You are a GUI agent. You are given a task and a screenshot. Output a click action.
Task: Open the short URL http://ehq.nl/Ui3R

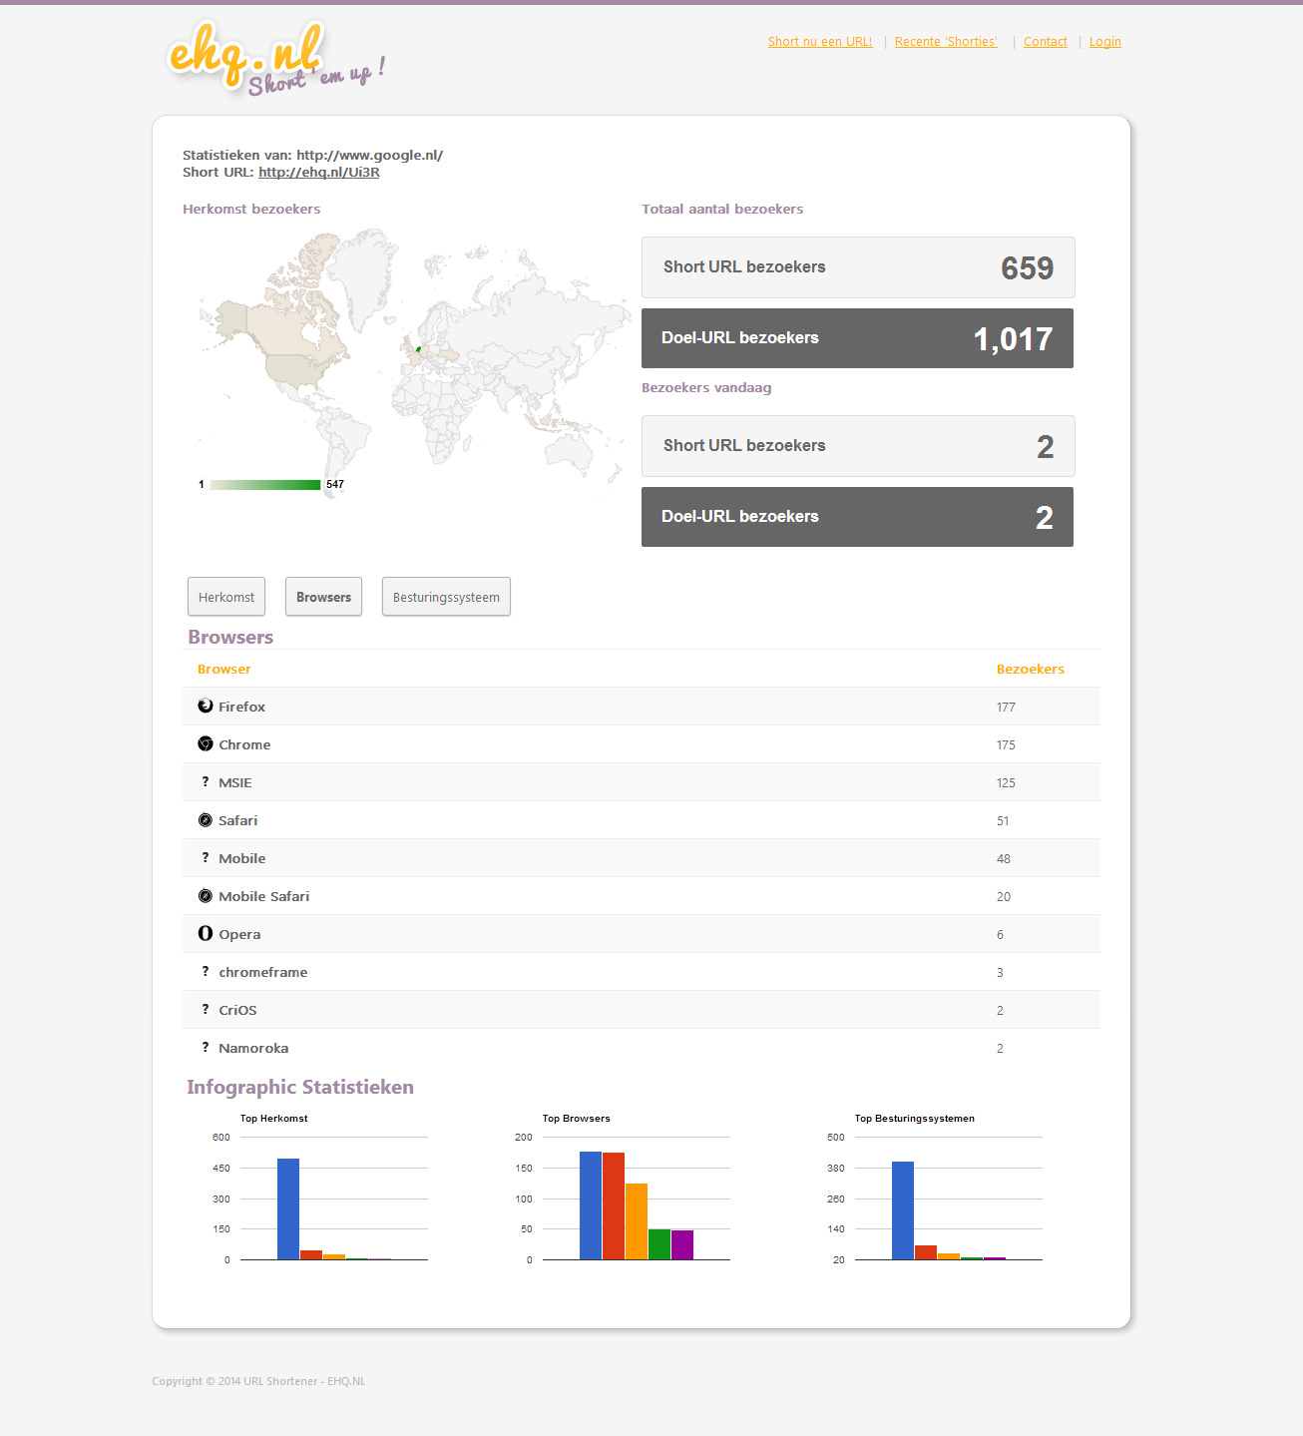click(x=319, y=172)
